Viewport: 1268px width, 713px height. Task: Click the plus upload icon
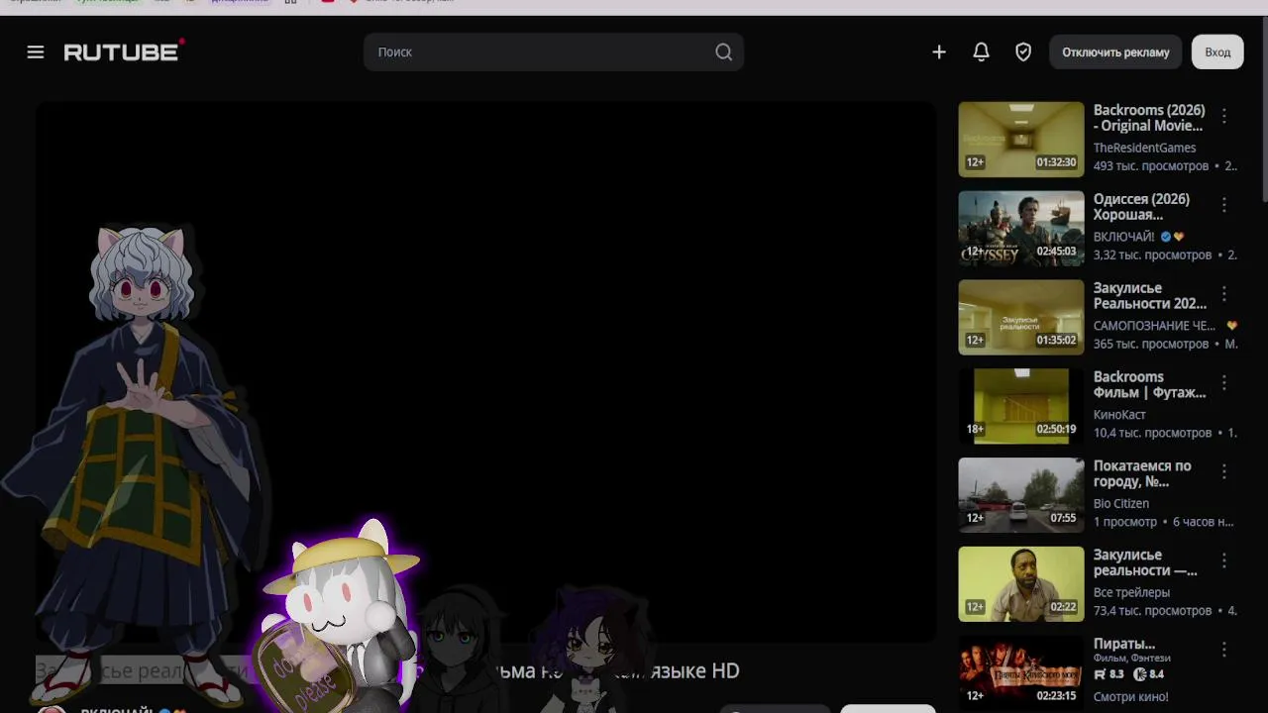(939, 52)
